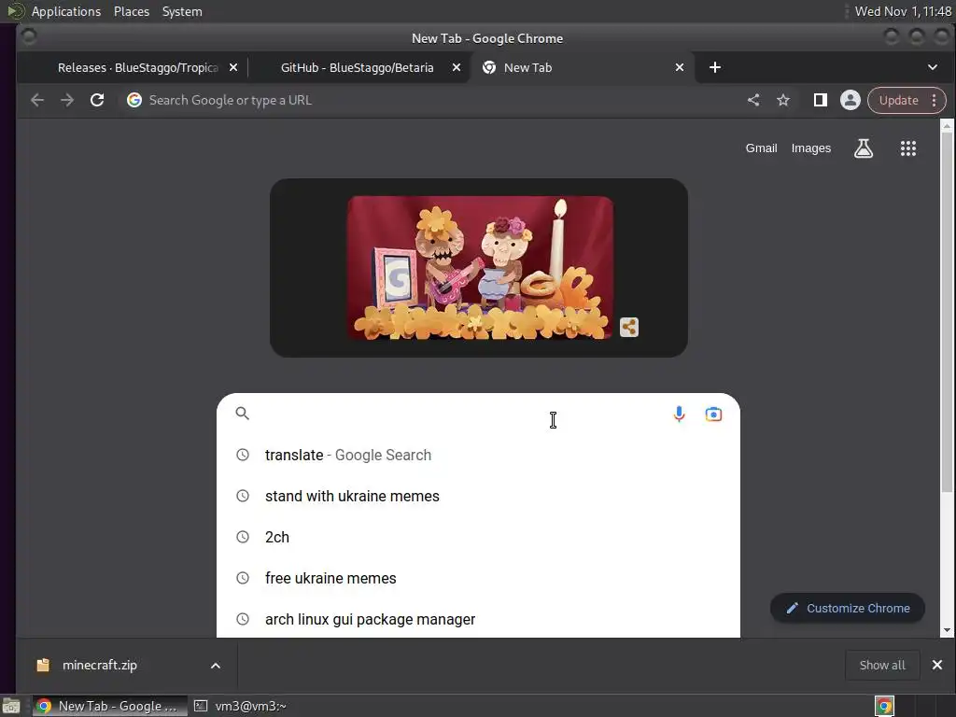956x717 pixels.
Task: Reload the current page
Action: tap(97, 100)
